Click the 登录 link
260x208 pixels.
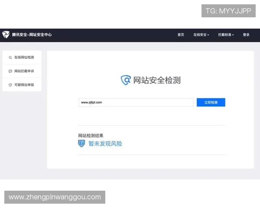pyautogui.click(x=246, y=35)
